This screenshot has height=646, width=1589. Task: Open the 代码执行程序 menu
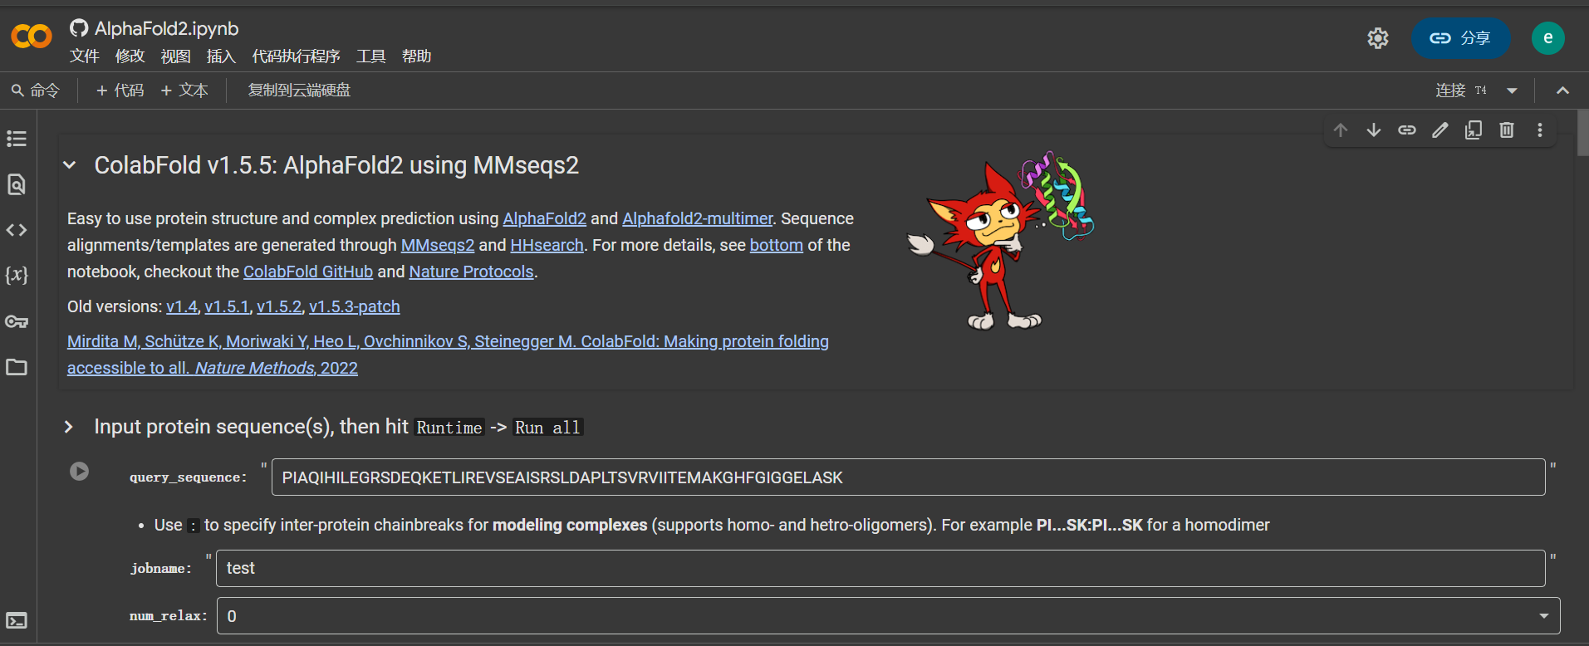pyautogui.click(x=297, y=56)
